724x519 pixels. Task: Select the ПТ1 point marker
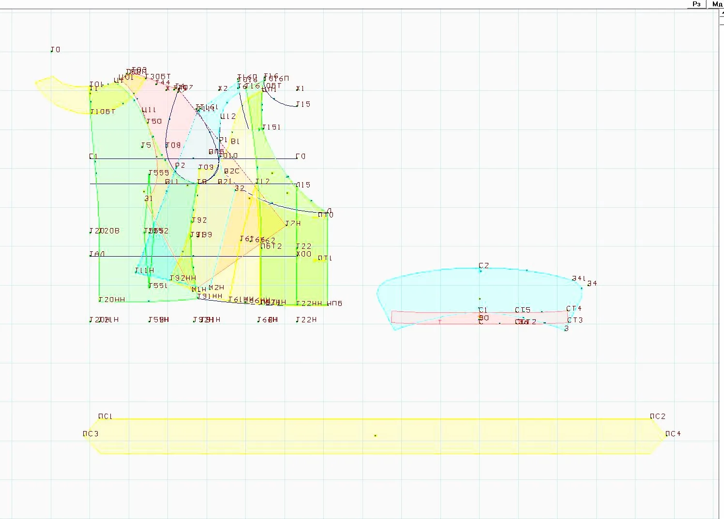[x=325, y=258]
